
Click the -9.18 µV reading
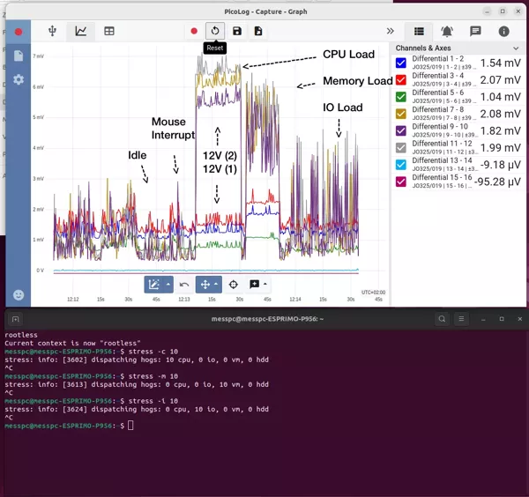click(x=501, y=165)
